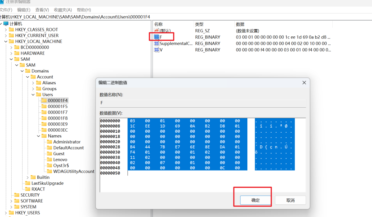Expand the Builtin key
The width and height of the screenshot is (372, 217).
click(28, 177)
